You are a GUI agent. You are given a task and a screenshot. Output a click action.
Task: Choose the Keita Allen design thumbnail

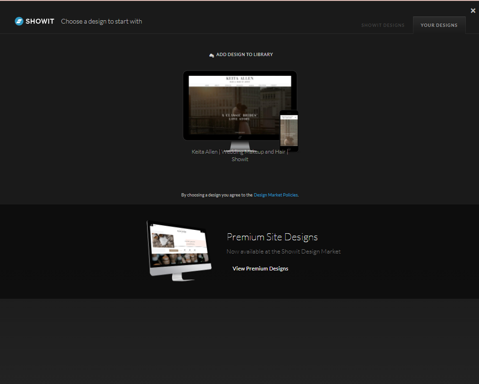[241, 111]
